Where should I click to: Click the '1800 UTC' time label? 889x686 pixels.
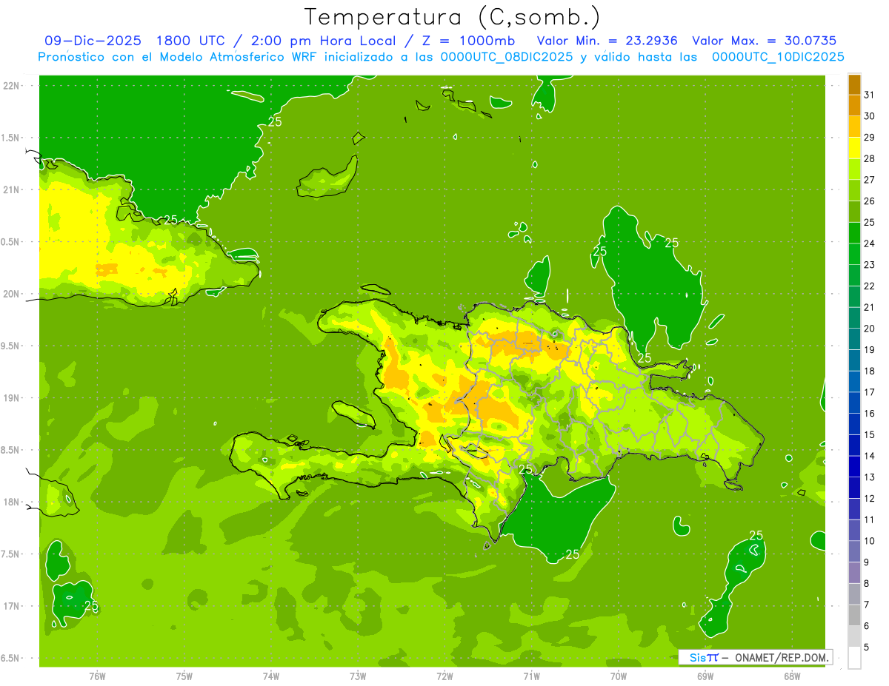pos(193,41)
